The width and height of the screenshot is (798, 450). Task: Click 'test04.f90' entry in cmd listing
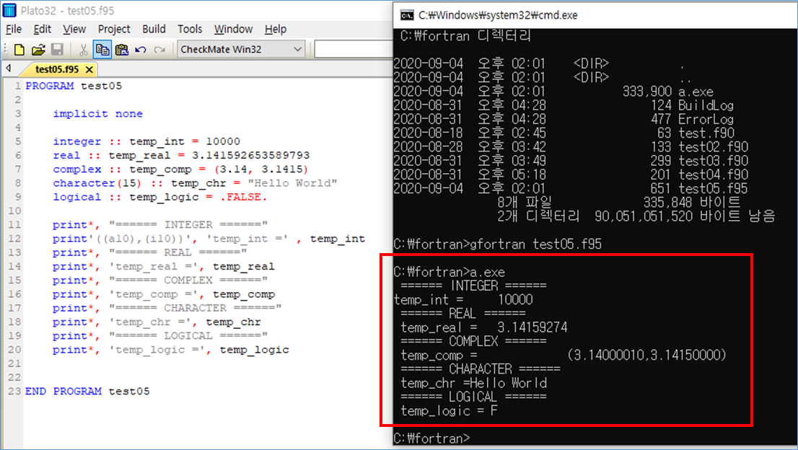click(713, 175)
